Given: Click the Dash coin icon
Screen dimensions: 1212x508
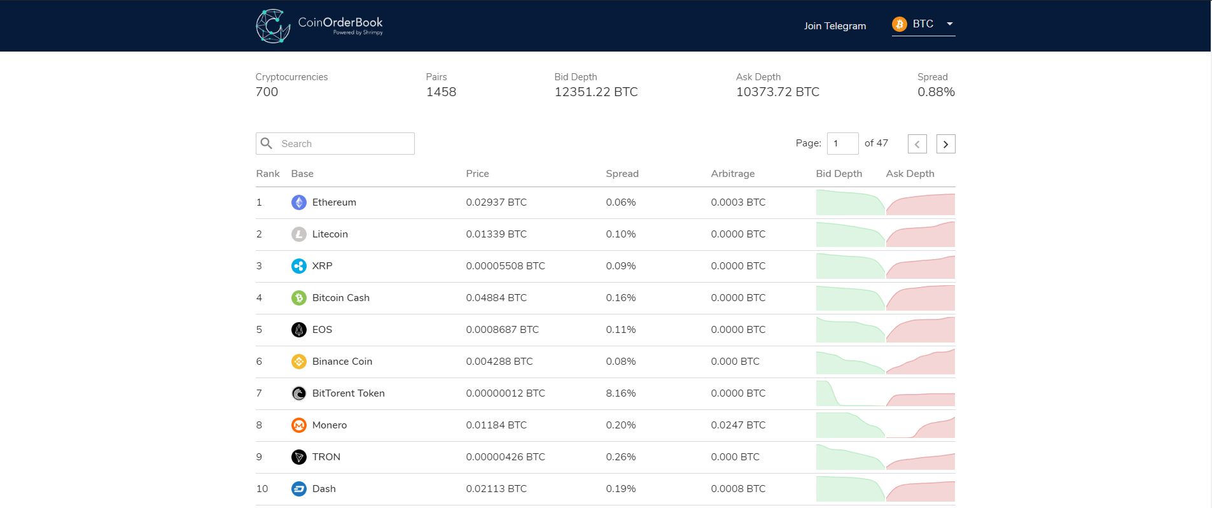Looking at the screenshot, I should click(299, 489).
